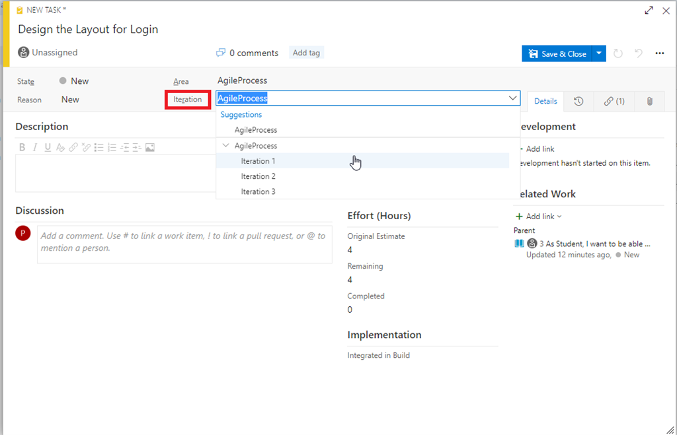Toggle italic formatting in Description toolbar
The image size is (677, 435).
(x=34, y=147)
